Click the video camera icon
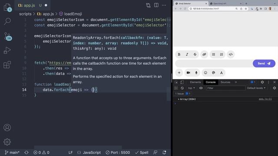 click(x=188, y=73)
